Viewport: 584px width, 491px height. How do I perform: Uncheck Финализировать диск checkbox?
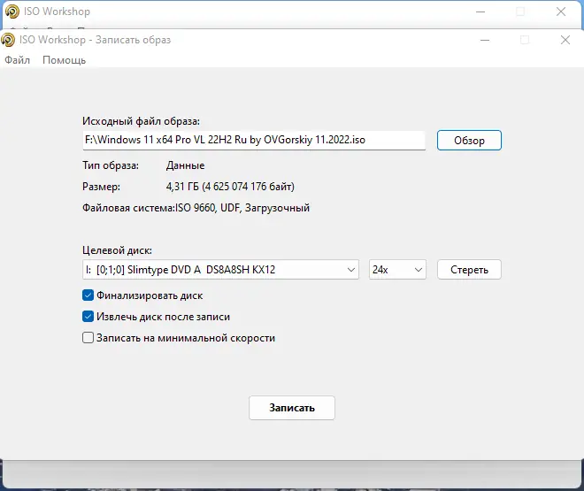point(88,295)
